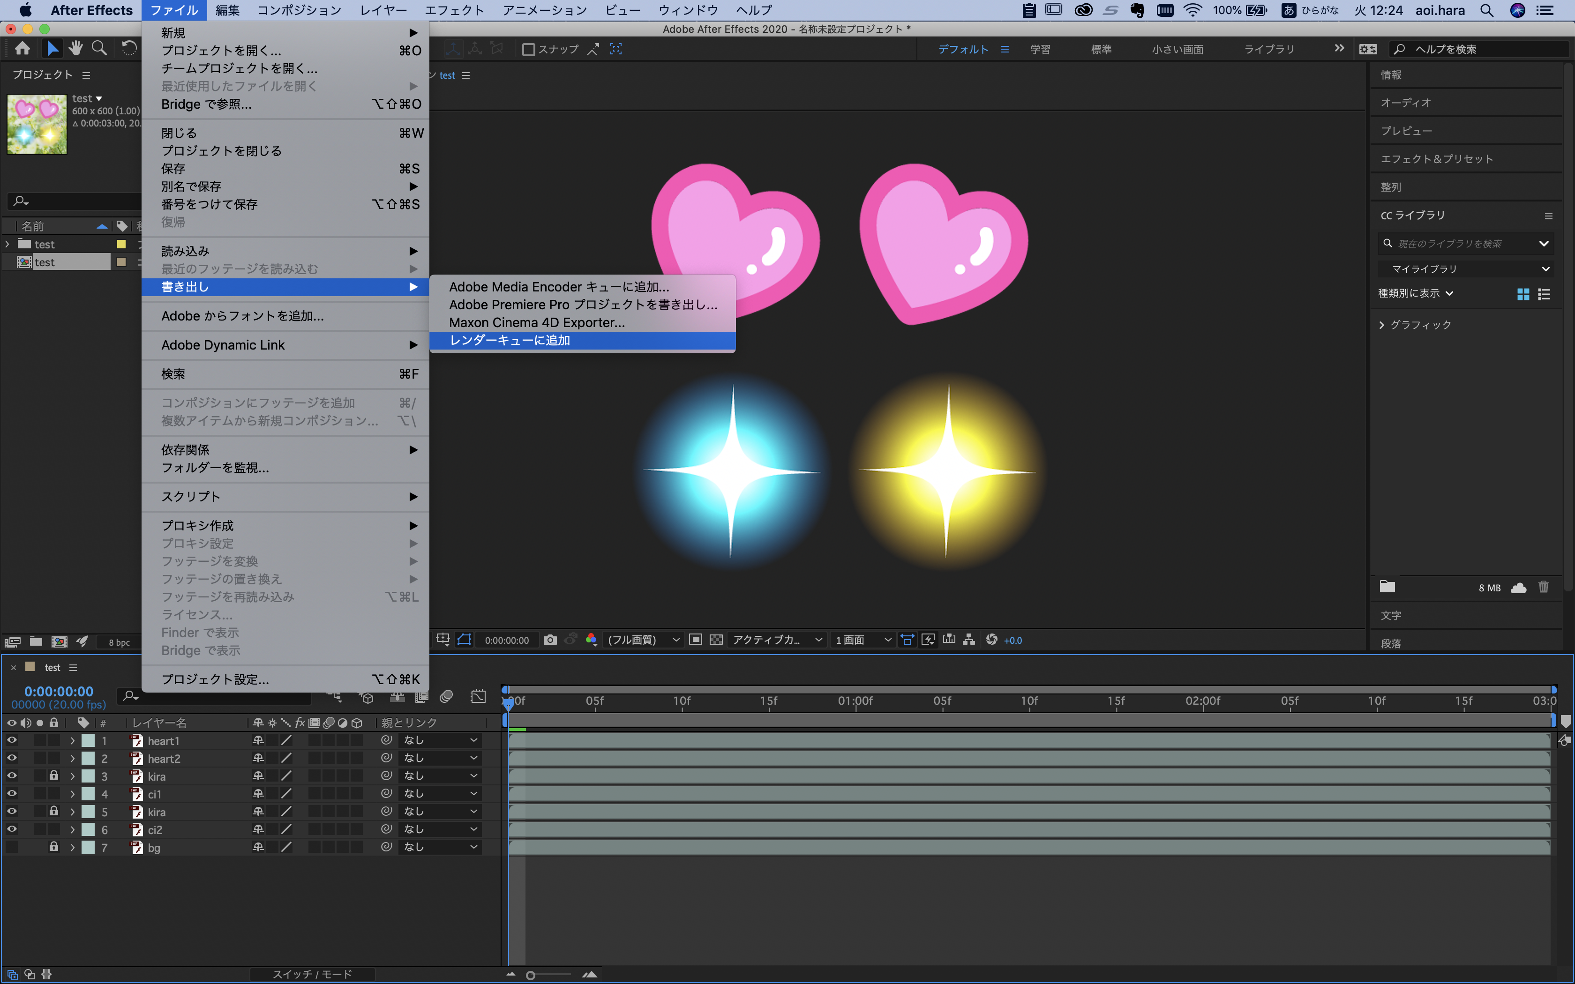Click the snapshot camera icon
Image resolution: width=1575 pixels, height=984 pixels.
pyautogui.click(x=550, y=640)
